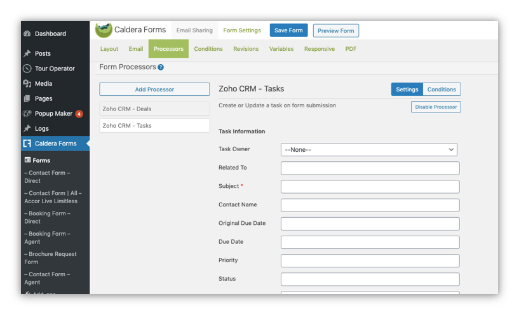Open the Responsive tab
This screenshot has width=519, height=315.
[320, 49]
